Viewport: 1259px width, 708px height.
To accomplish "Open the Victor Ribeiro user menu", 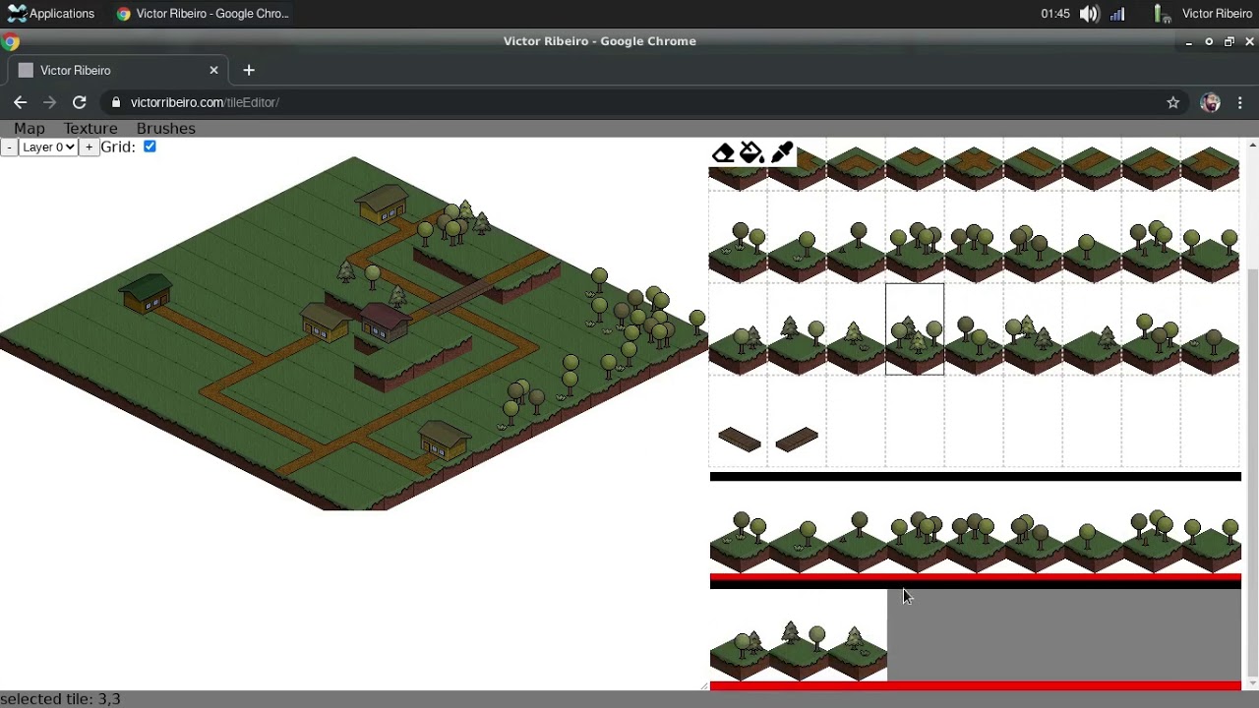I will pos(1217,14).
